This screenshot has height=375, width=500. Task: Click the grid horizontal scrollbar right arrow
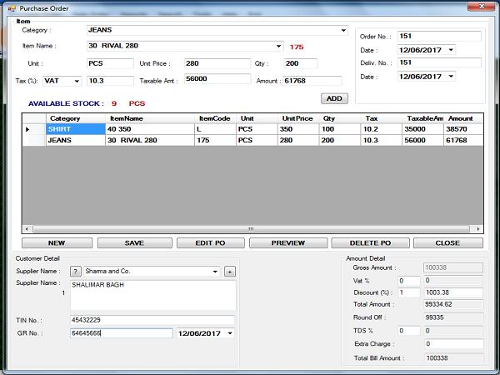point(478,229)
